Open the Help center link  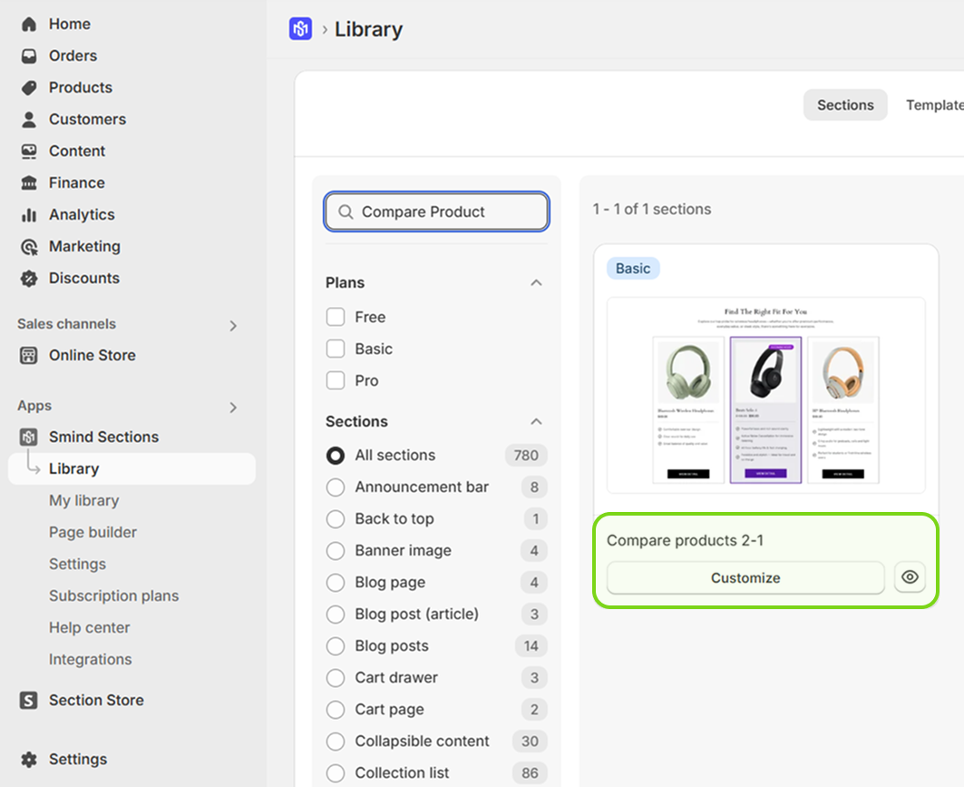(89, 628)
